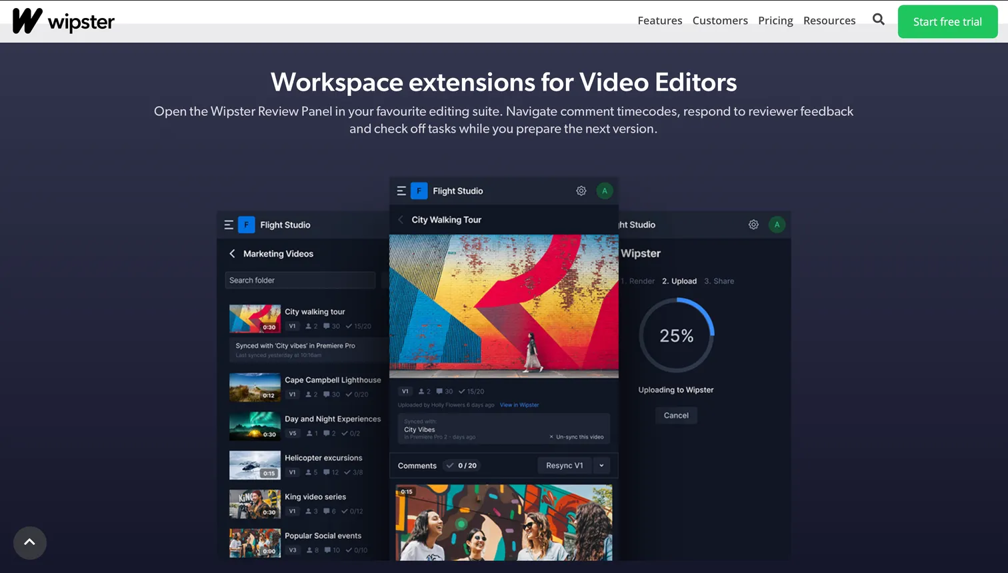Expand the Resync V1 dropdown chevron
The width and height of the screenshot is (1008, 573).
pos(601,465)
